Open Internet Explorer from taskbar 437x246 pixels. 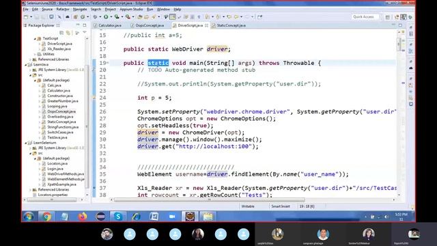point(136,217)
